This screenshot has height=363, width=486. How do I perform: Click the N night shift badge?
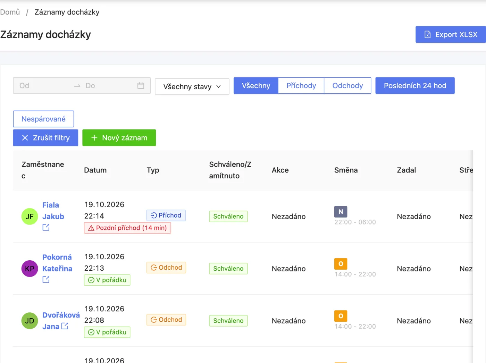click(341, 211)
